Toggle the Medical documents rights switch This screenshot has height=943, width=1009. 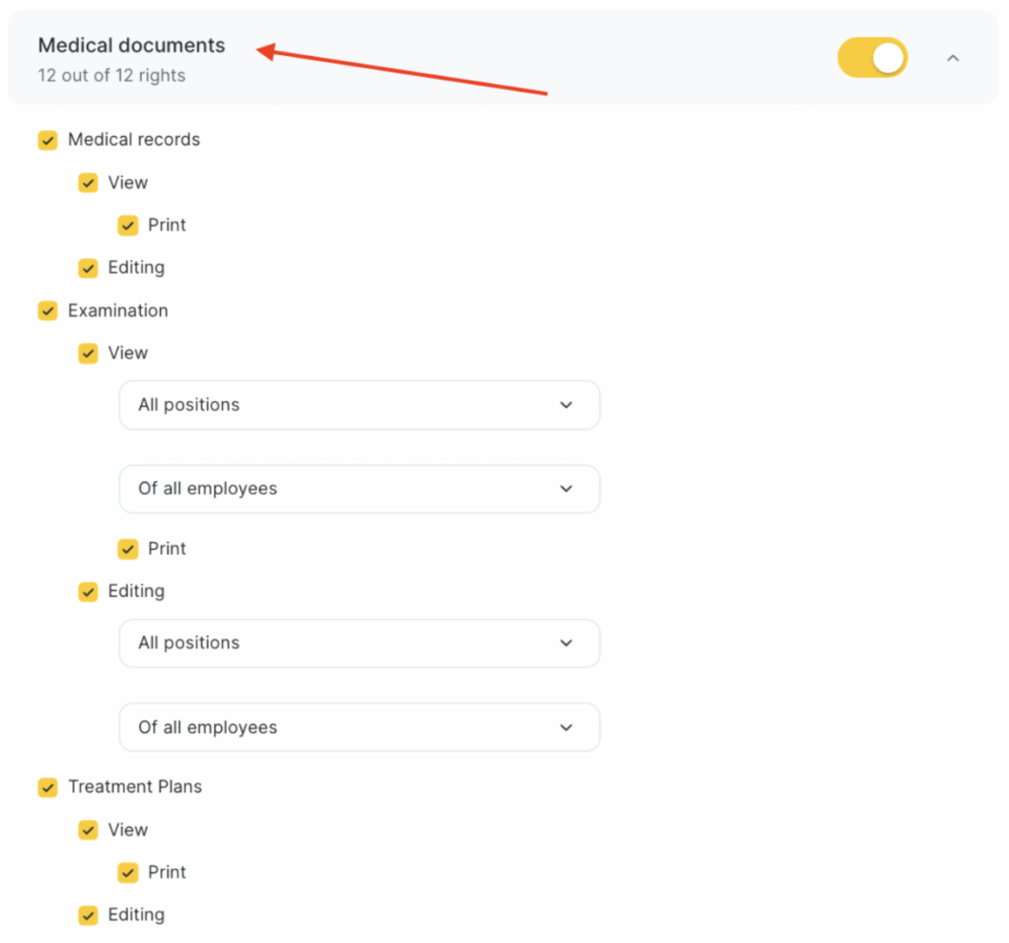(x=872, y=58)
